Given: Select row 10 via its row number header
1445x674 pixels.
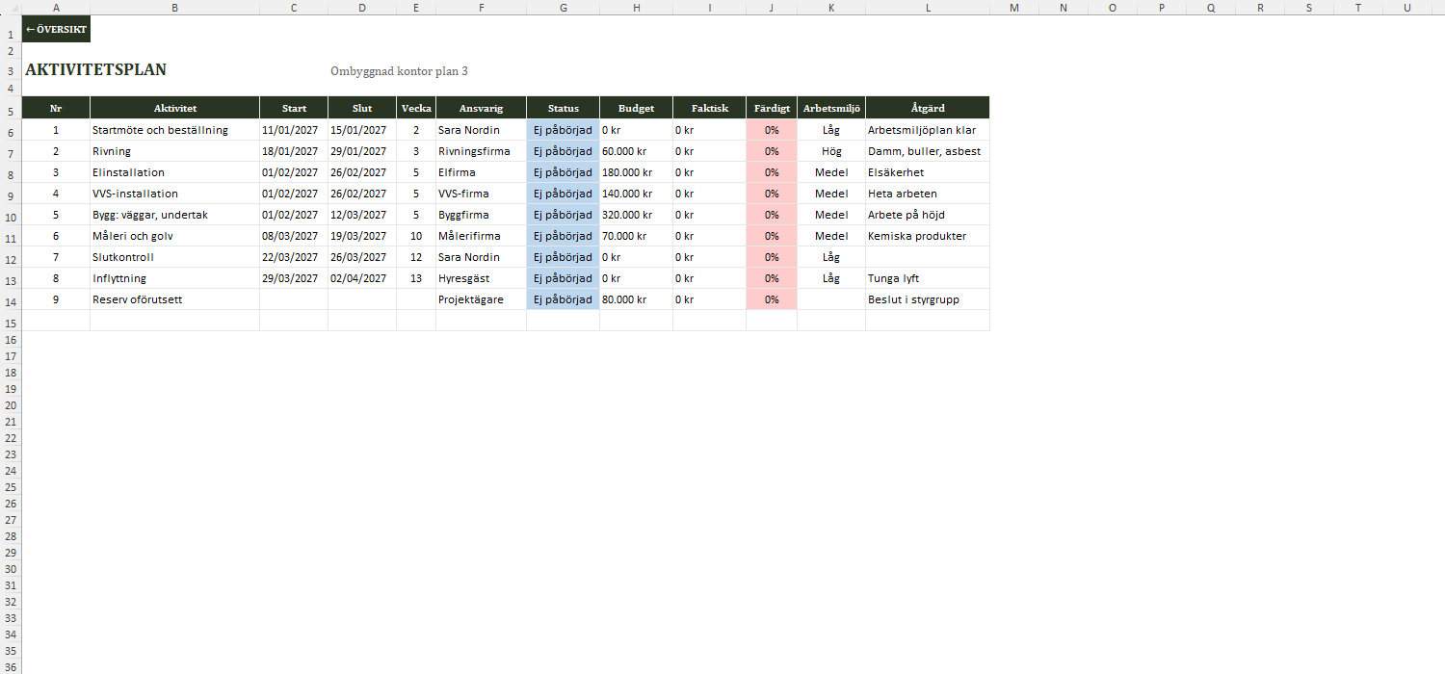Looking at the screenshot, I should pos(11,217).
